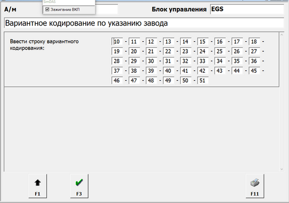
Task: Select coding byte field 47
Action: click(x=134, y=81)
